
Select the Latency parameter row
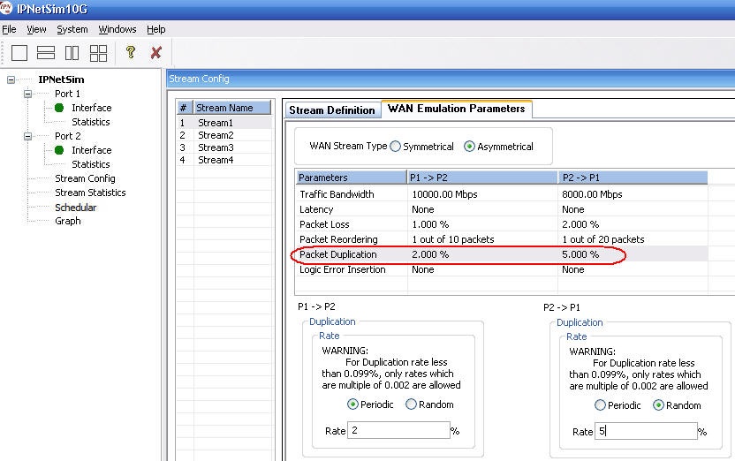(502, 209)
